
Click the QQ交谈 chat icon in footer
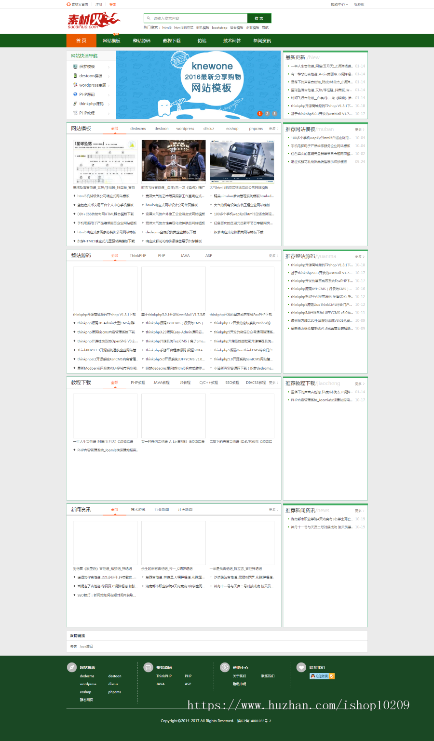[x=312, y=676]
